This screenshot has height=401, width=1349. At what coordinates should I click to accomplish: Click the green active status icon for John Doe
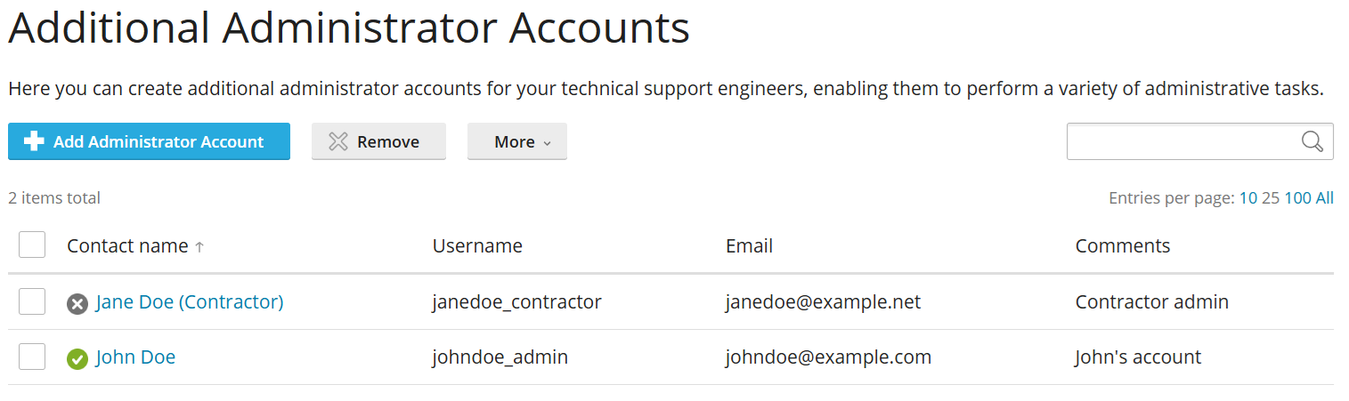click(77, 359)
